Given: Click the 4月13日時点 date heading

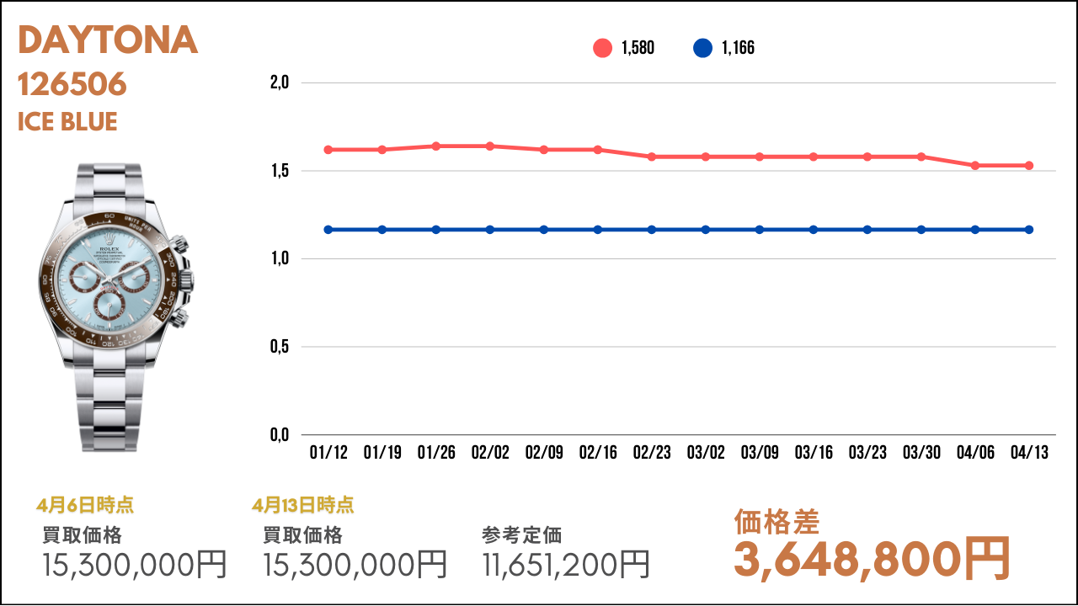Looking at the screenshot, I should click(303, 506).
